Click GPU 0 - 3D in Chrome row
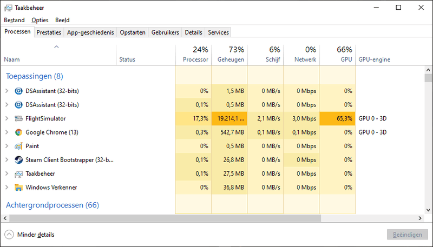The width and height of the screenshot is (433, 247). (372, 132)
